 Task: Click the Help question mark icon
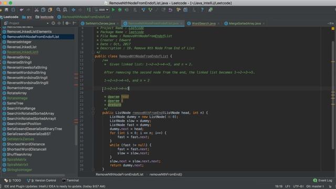pyautogui.click(x=202, y=10)
